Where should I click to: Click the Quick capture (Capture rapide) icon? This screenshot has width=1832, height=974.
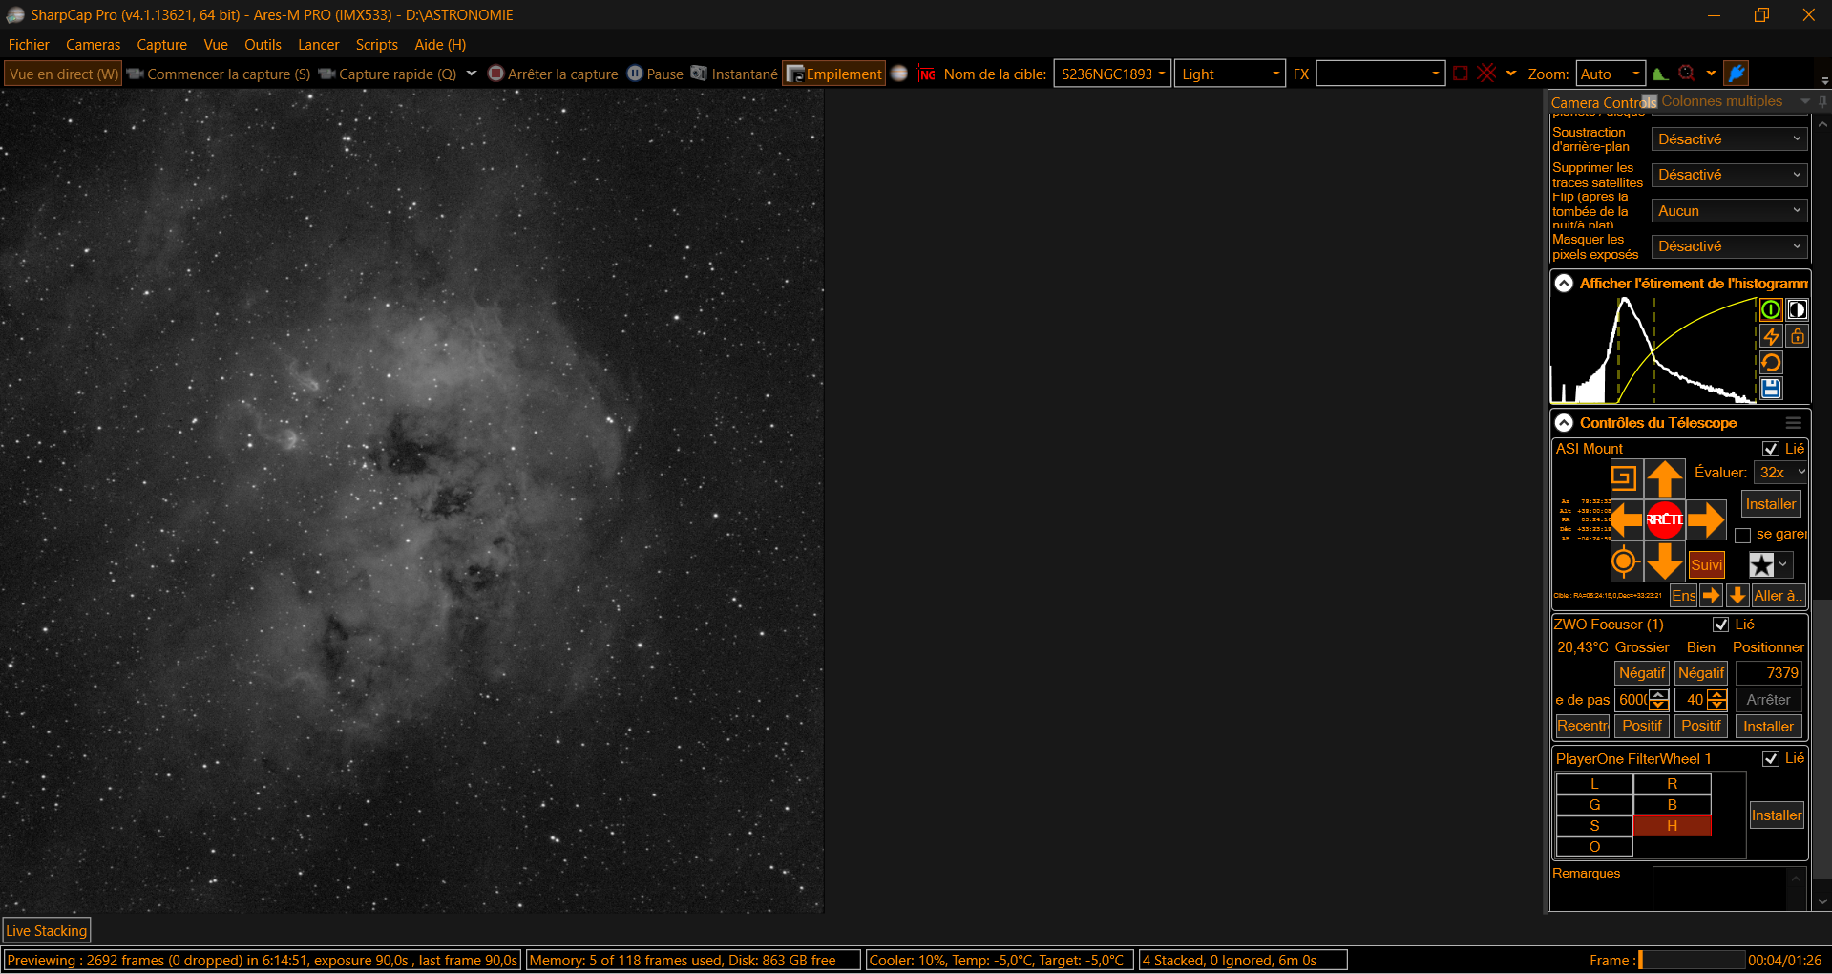pyautogui.click(x=326, y=74)
